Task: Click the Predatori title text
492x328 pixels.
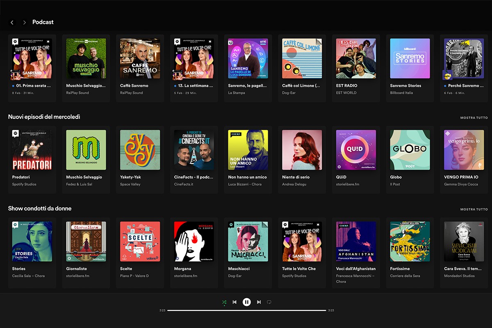Action: click(21, 177)
